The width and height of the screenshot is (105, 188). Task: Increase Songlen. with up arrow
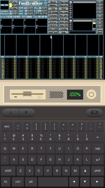click(14, 11)
